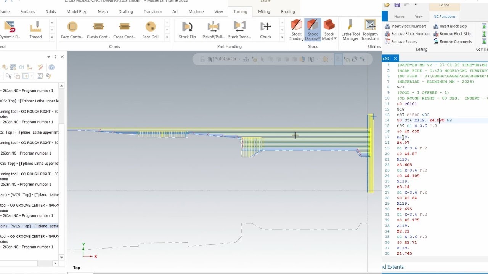Screen dimensions: 488x274
Task: Select the OD GROOVE CENTER highlighted operation row
Action: click(29, 226)
